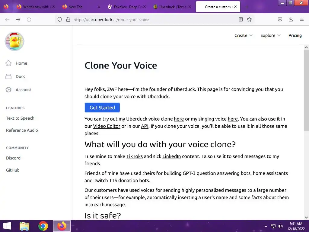Open Reference Audio feature

tap(22, 130)
